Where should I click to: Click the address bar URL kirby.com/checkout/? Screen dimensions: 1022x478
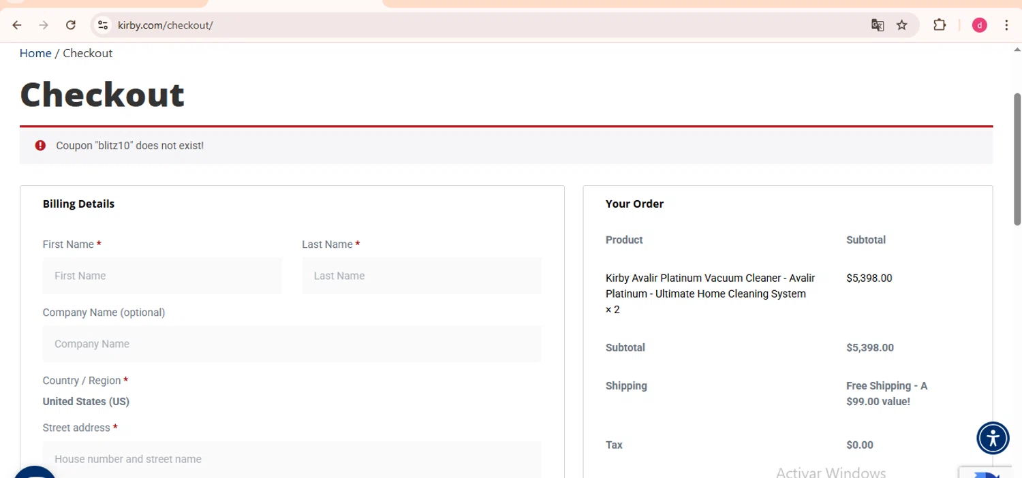point(166,25)
